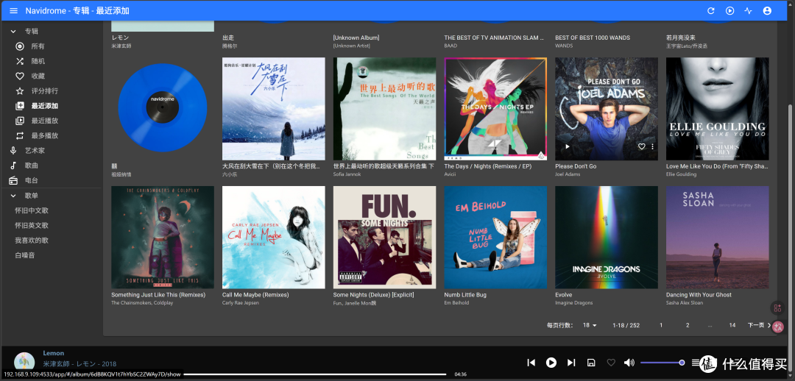
Task: Open the user account icon
Action: coord(767,10)
